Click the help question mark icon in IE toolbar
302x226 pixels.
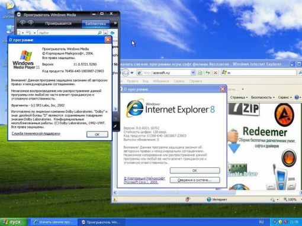pos(297,97)
